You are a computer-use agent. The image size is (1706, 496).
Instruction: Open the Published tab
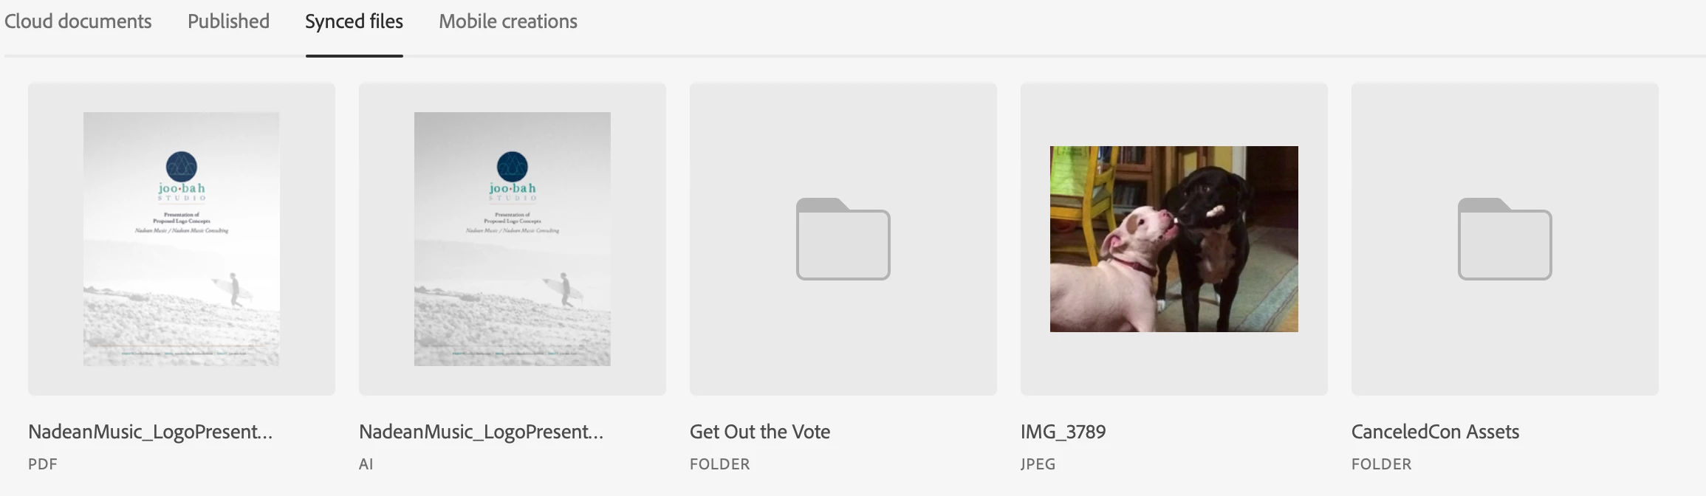point(228,21)
